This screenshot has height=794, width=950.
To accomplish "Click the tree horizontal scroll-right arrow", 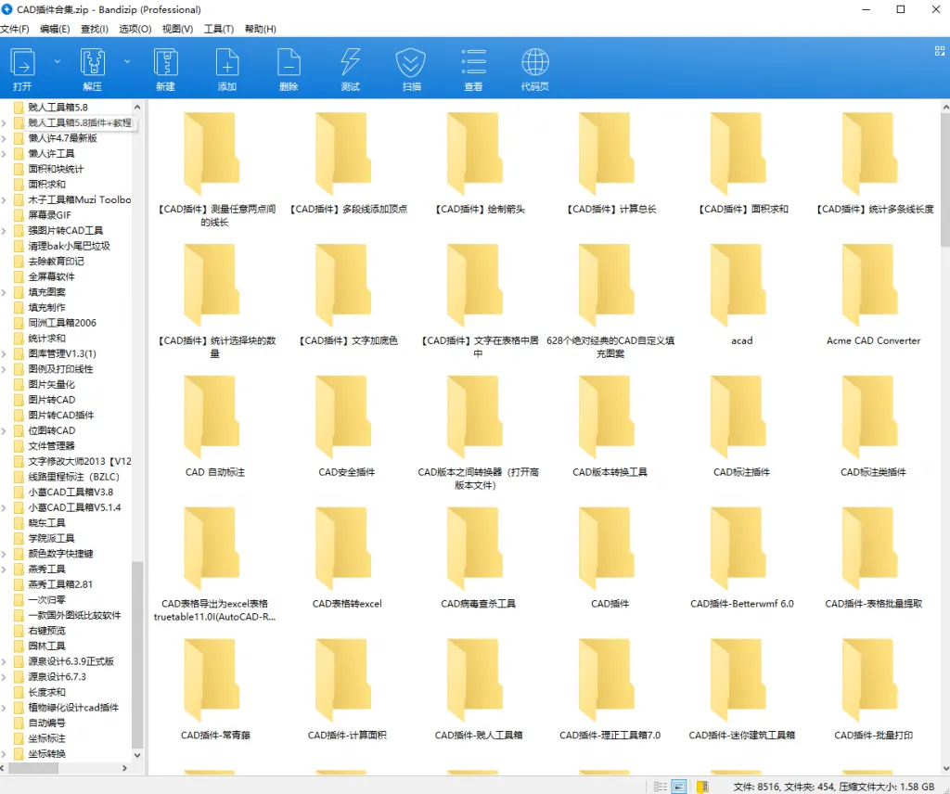I will 125,768.
